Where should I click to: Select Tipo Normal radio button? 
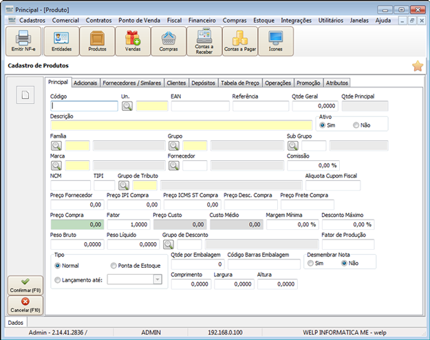(57, 266)
